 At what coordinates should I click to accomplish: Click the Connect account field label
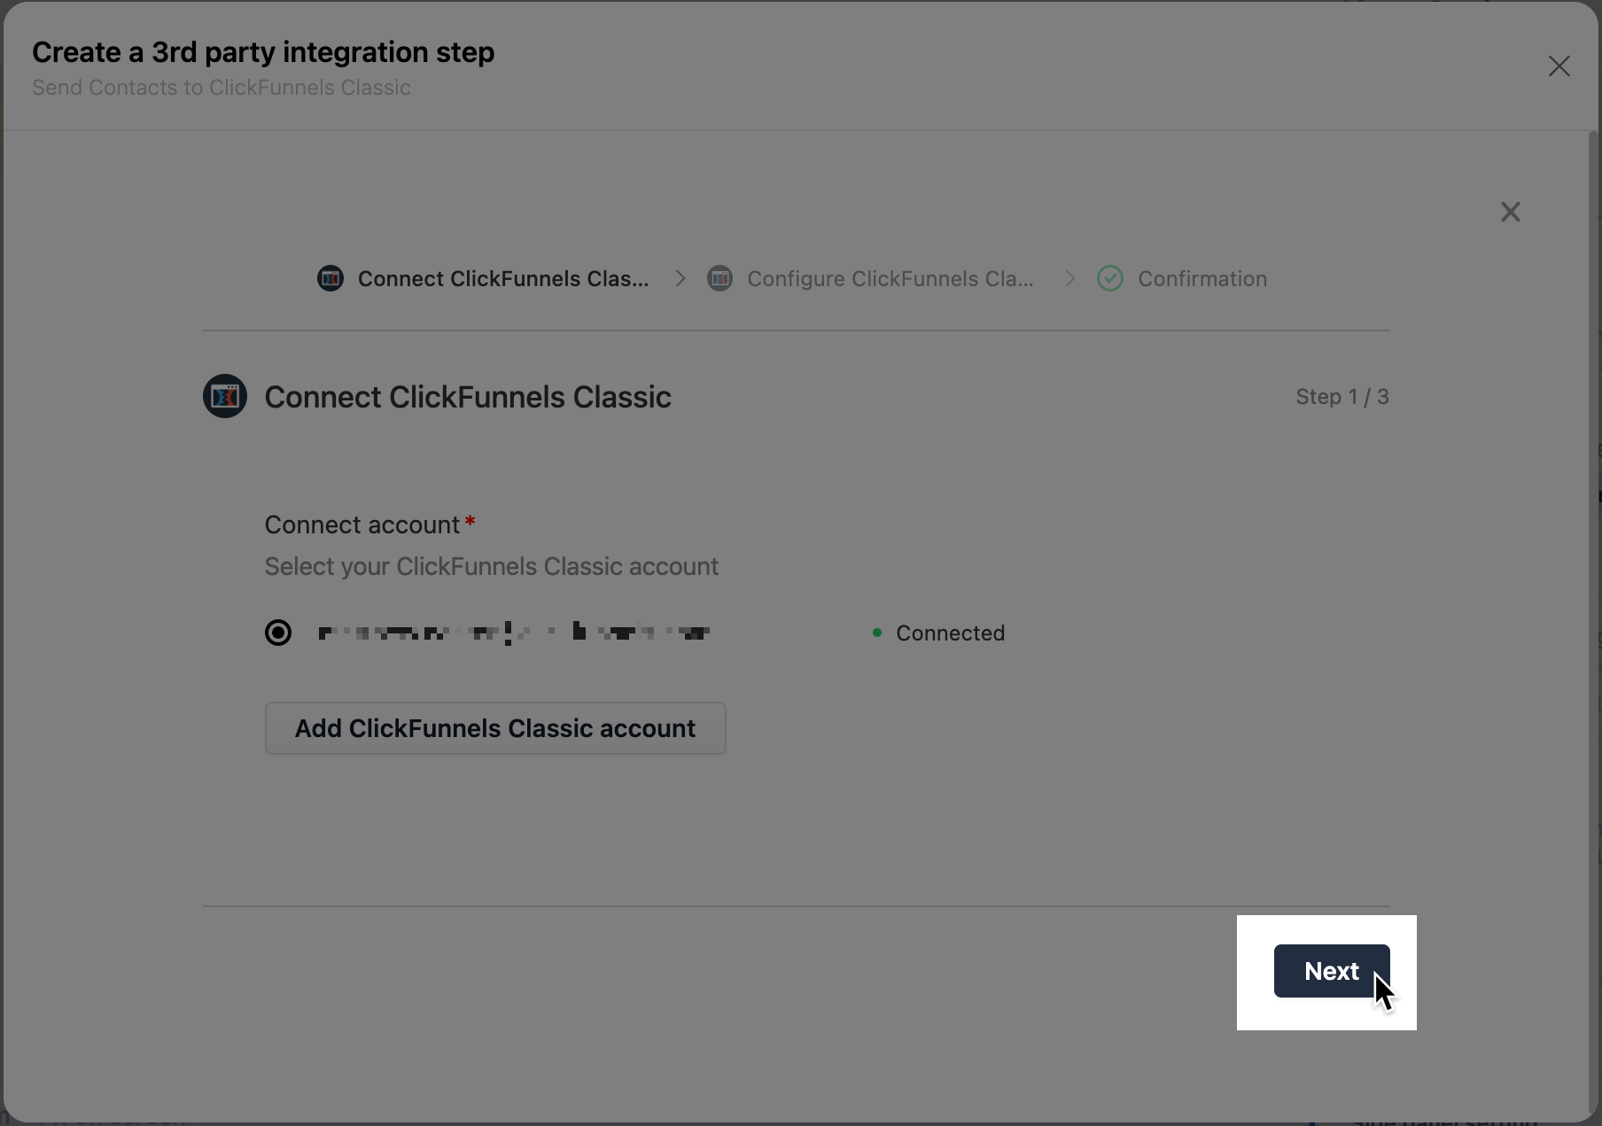[362, 524]
